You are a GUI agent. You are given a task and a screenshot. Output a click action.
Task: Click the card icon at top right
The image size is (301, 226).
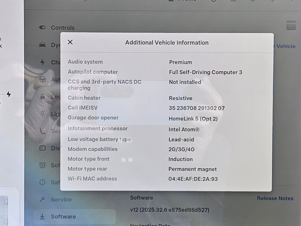pyautogui.click(x=291, y=25)
